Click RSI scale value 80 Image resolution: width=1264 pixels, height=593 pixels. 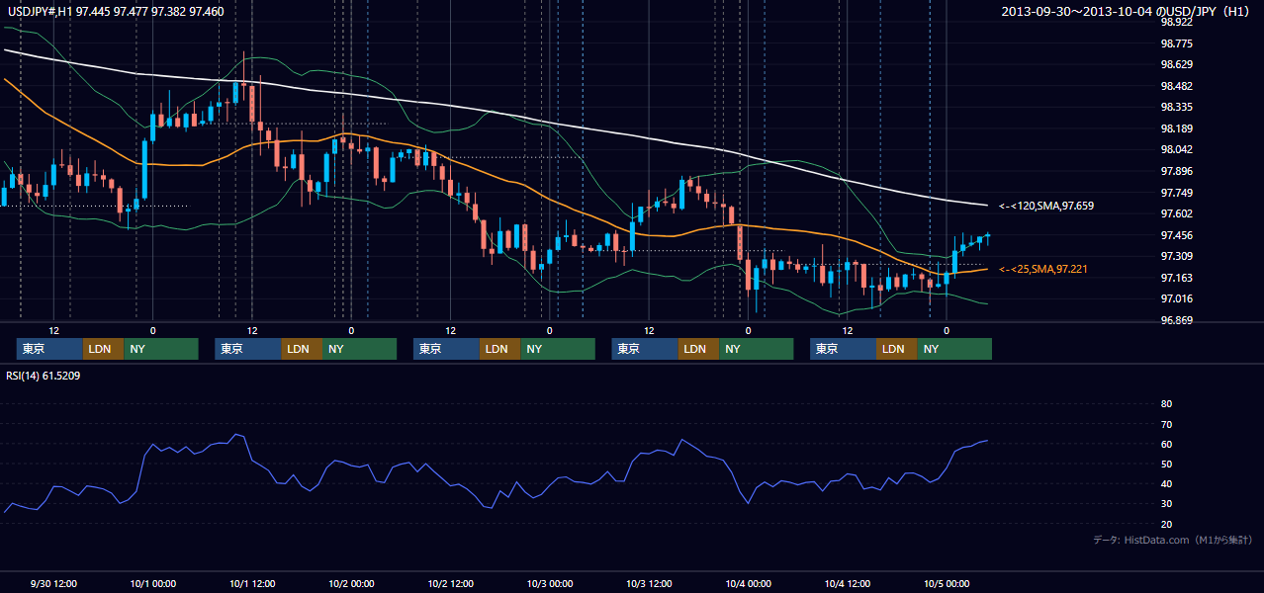click(1166, 404)
